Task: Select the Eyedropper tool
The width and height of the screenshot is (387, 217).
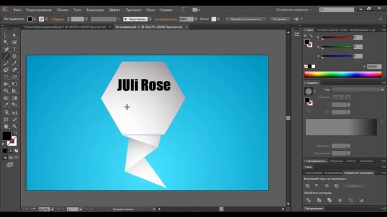Action: pos(5,105)
